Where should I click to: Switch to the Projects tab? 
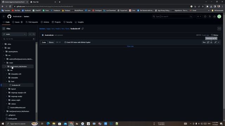point(56,22)
